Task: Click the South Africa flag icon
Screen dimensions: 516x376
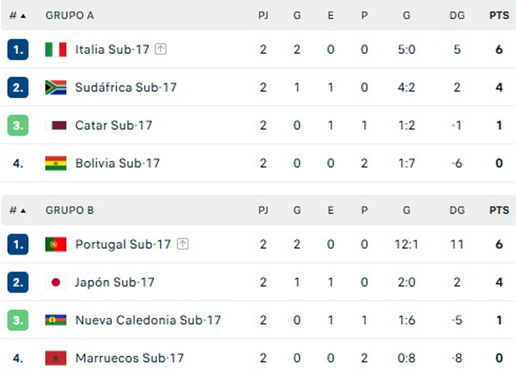Action: [x=55, y=87]
